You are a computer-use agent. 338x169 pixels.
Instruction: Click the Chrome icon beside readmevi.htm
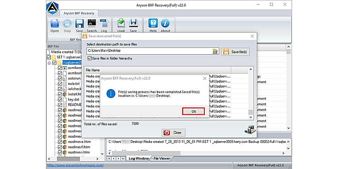tap(65, 152)
